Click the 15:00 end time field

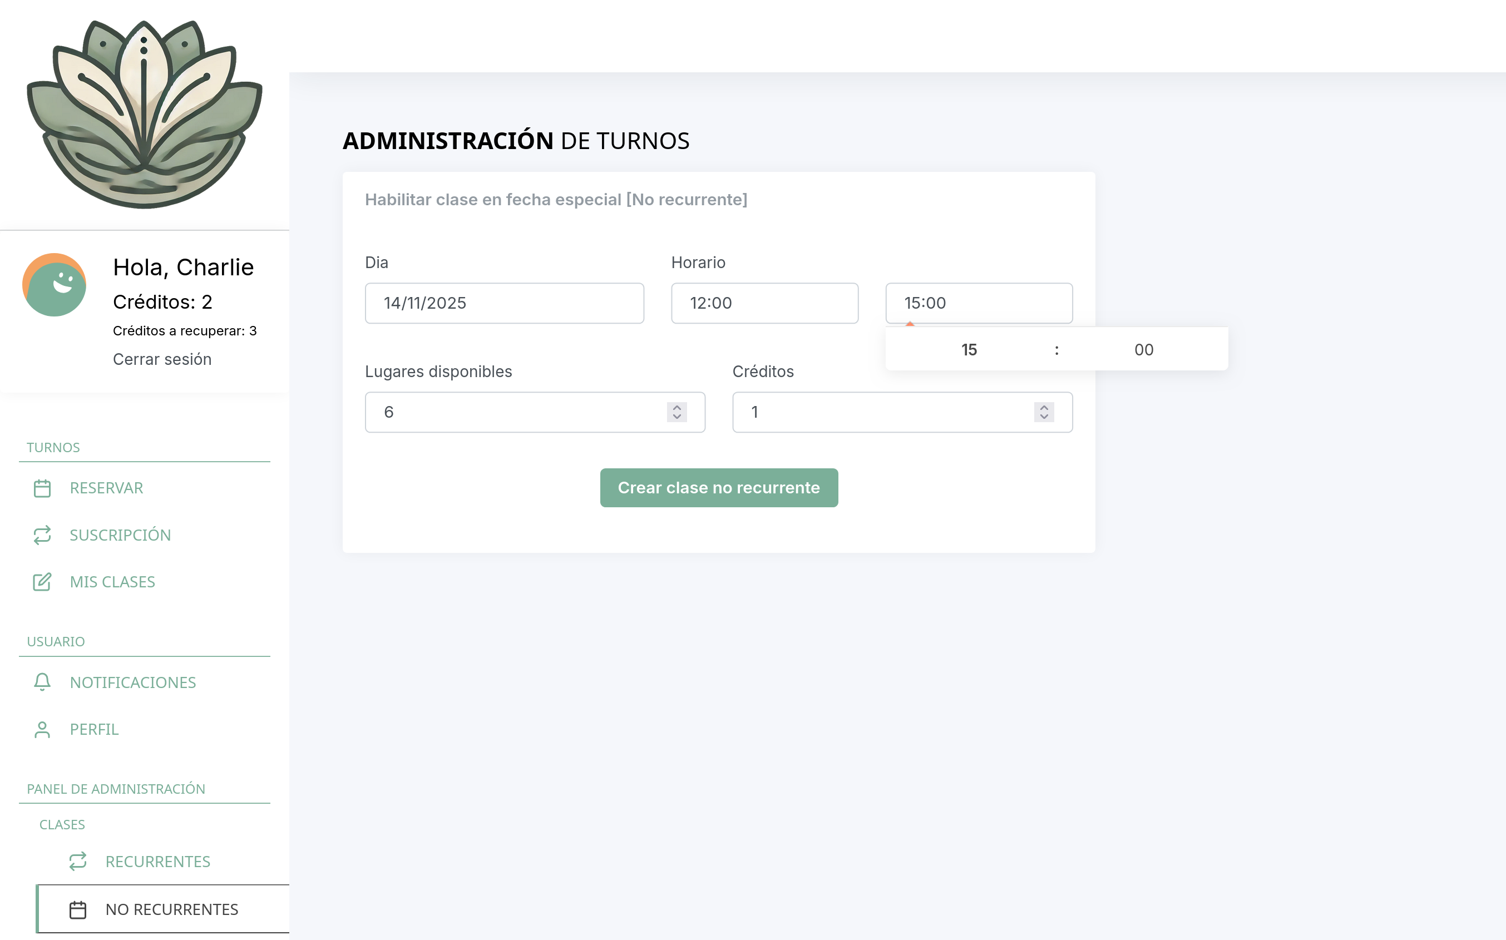[x=978, y=303]
